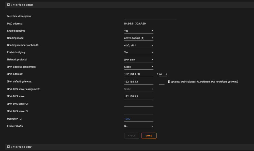Click the 'Enable VLANs:' label
The width and height of the screenshot is (254, 151).
pos(15,126)
